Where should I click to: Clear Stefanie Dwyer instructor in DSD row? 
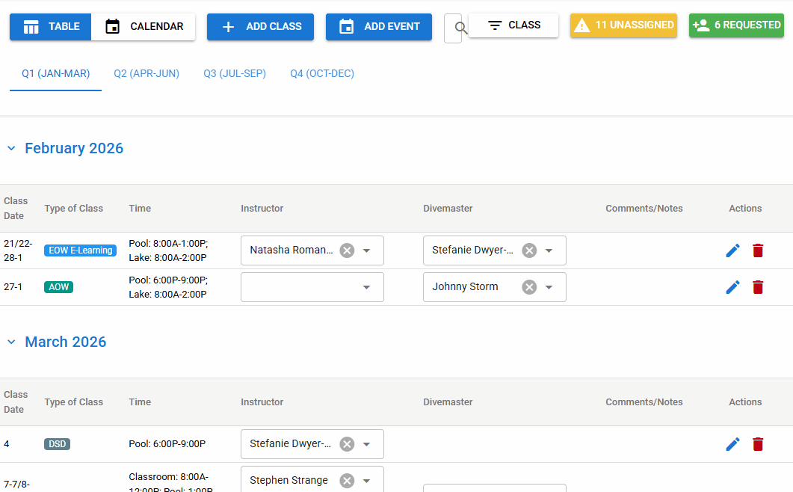pyautogui.click(x=347, y=444)
